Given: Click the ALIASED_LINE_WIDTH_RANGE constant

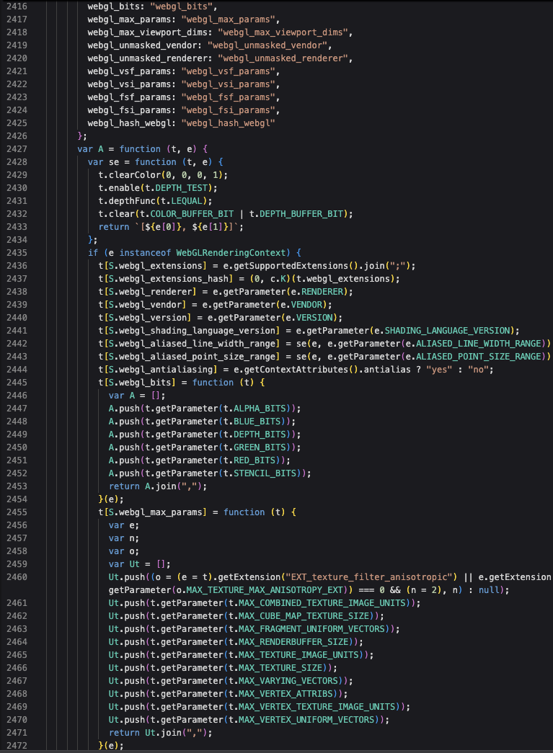Looking at the screenshot, I should pyautogui.click(x=478, y=344).
